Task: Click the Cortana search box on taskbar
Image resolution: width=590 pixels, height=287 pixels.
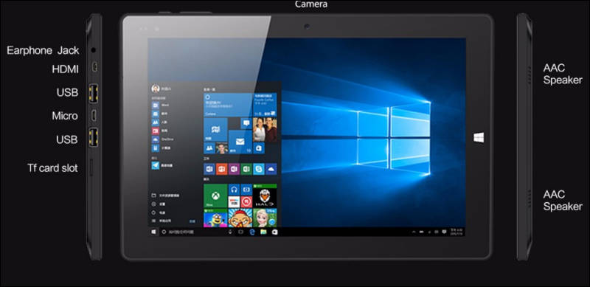Action: [192, 232]
